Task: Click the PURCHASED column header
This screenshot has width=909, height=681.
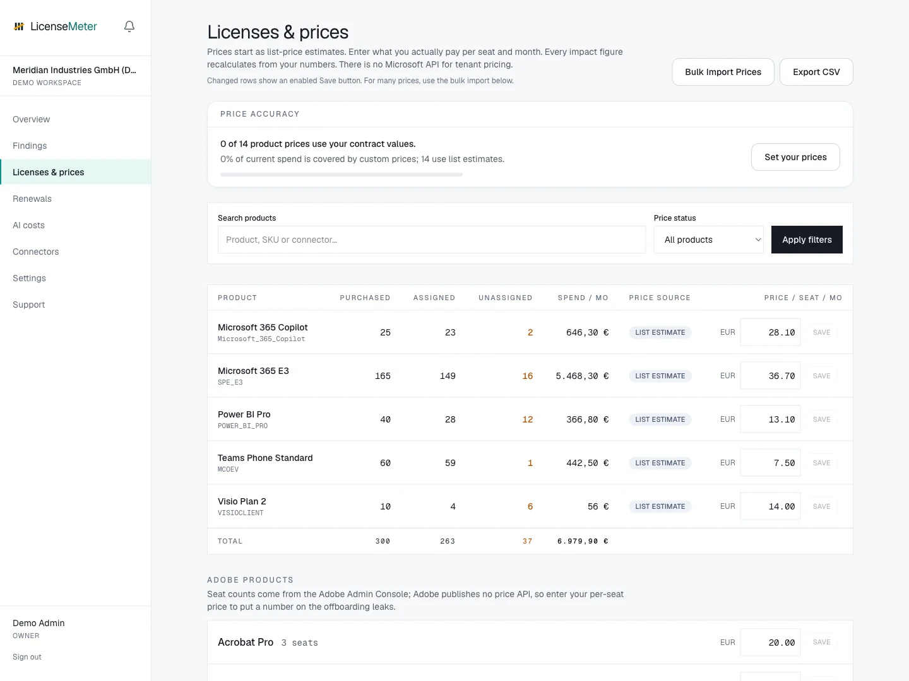Action: (365, 298)
